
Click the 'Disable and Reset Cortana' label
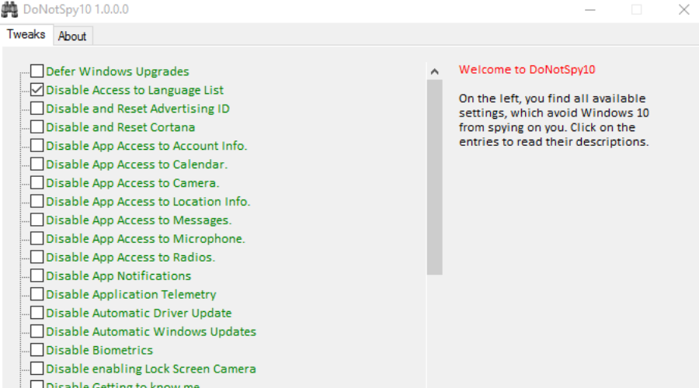(x=120, y=127)
